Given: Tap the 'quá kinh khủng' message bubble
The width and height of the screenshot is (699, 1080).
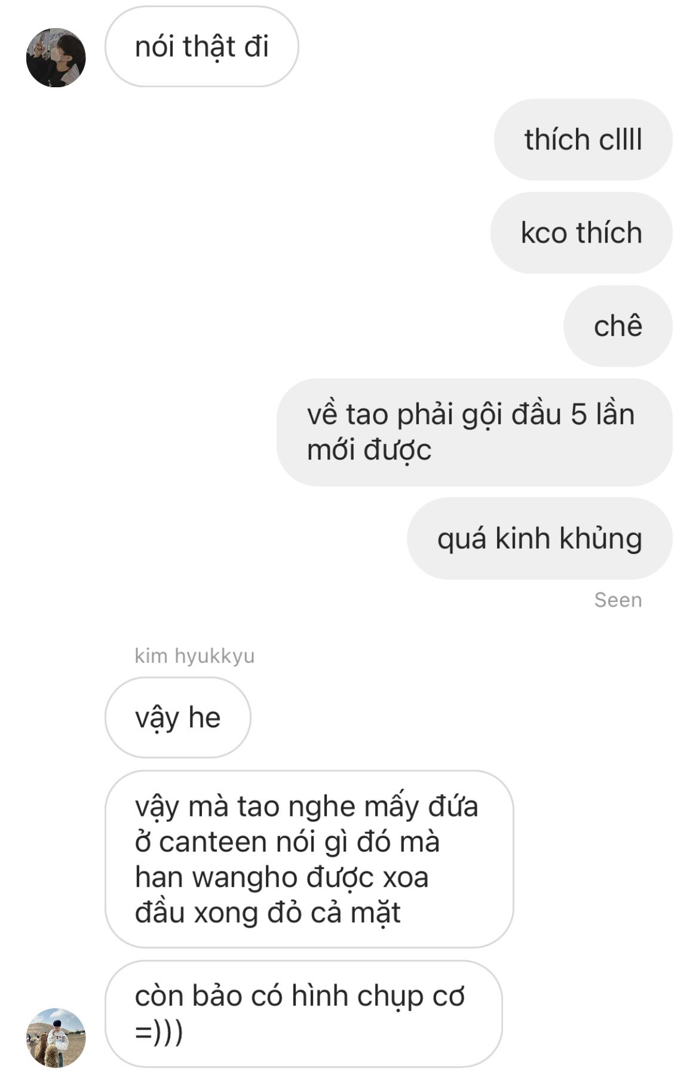Looking at the screenshot, I should point(539,539).
